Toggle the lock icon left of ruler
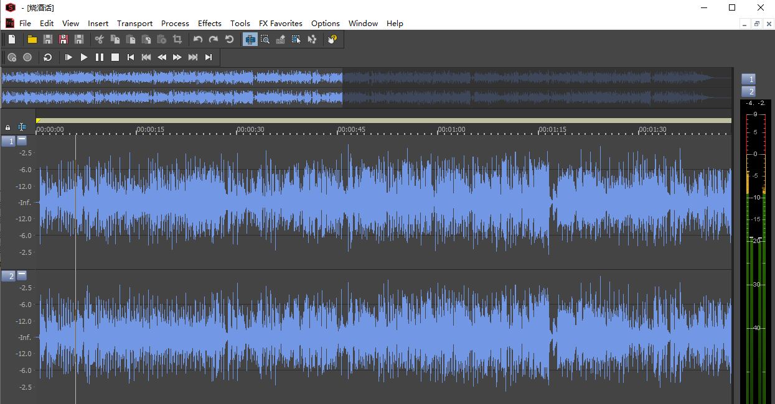This screenshot has width=775, height=404. [x=8, y=127]
